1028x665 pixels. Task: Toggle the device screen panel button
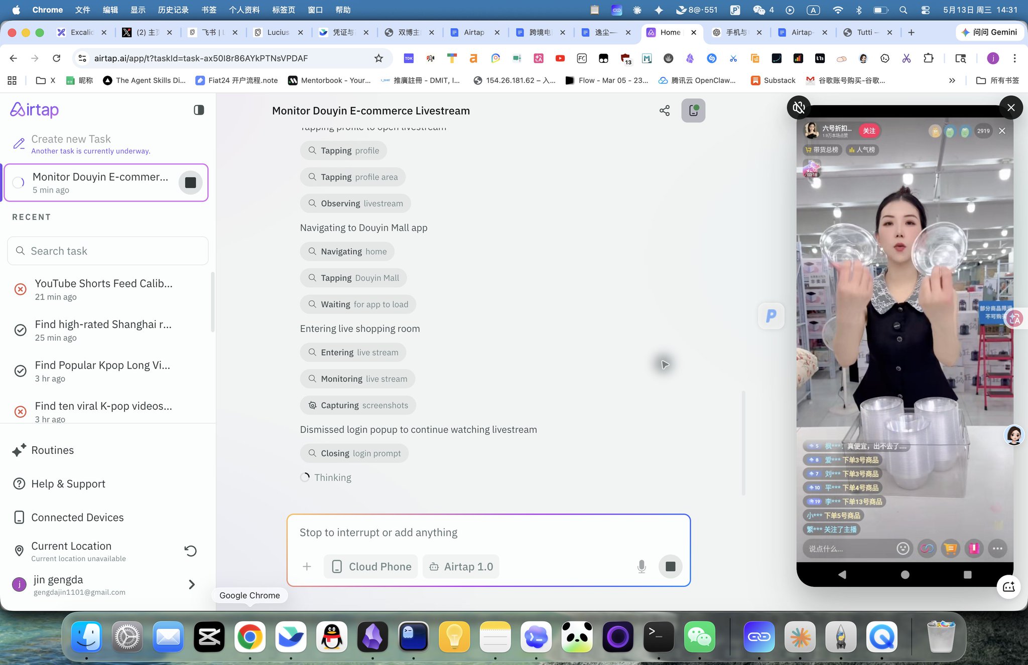point(693,111)
